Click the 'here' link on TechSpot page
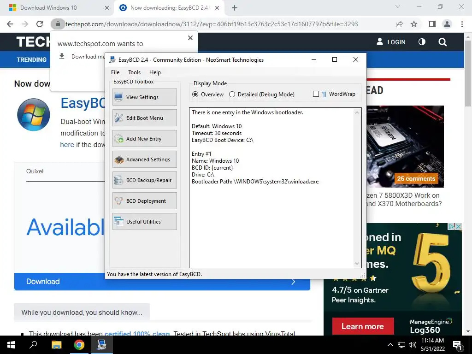This screenshot has height=354, width=472. pos(67,145)
